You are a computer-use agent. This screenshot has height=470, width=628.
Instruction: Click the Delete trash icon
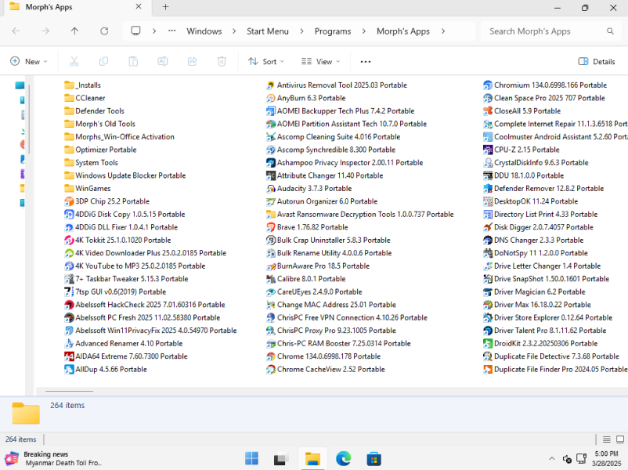pos(222,61)
